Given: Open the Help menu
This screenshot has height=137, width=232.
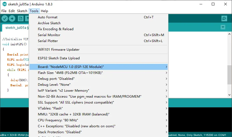Looking at the screenshot, I should pos(44,11).
